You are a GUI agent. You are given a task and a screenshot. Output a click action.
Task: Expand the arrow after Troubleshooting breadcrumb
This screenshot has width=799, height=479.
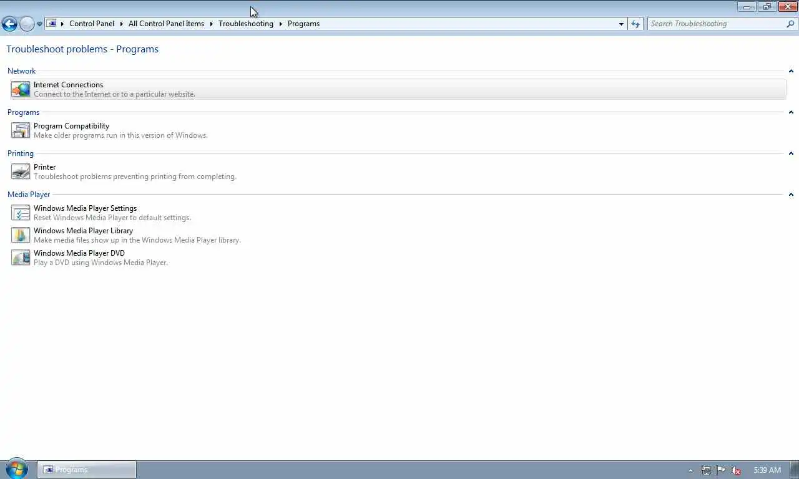tap(280, 24)
